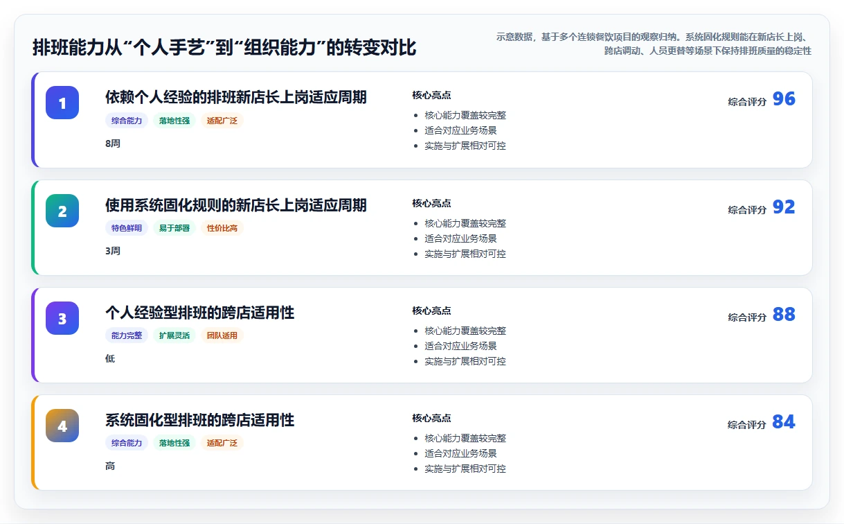
Task: Click the number 3 rank badge
Action: point(62,318)
